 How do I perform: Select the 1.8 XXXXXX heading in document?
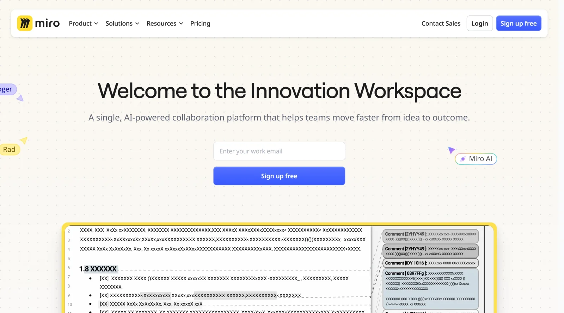98,269
